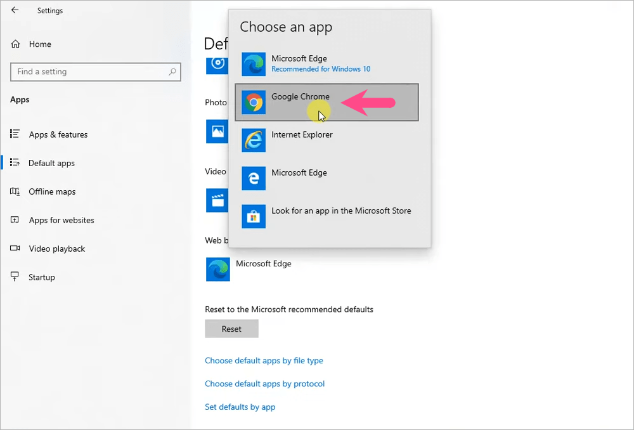The width and height of the screenshot is (634, 430).
Task: Open the Home settings page
Action: pyautogui.click(x=39, y=44)
